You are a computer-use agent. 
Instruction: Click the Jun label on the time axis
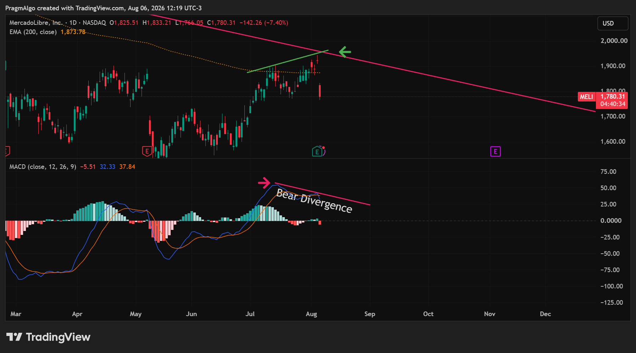click(192, 314)
